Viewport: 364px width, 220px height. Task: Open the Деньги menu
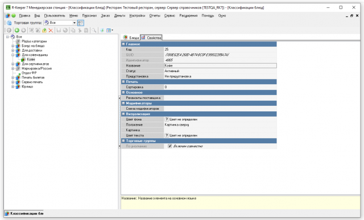click(x=119, y=15)
